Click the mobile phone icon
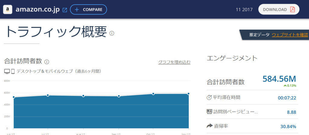 tap(13, 71)
